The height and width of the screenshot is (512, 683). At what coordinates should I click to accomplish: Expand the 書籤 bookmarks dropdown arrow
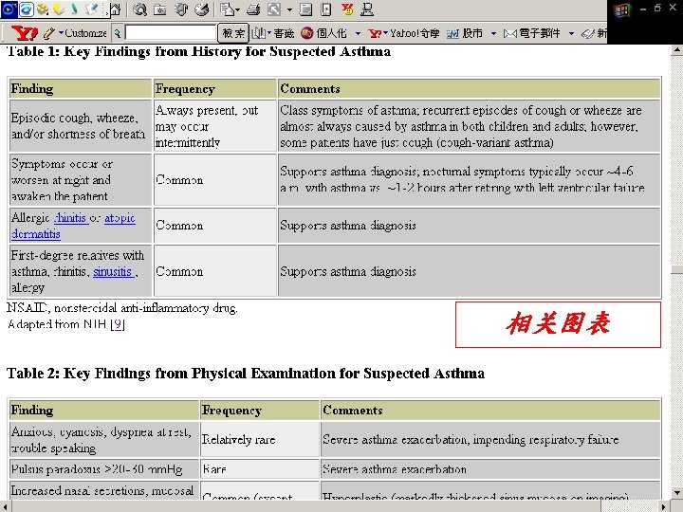click(x=269, y=33)
